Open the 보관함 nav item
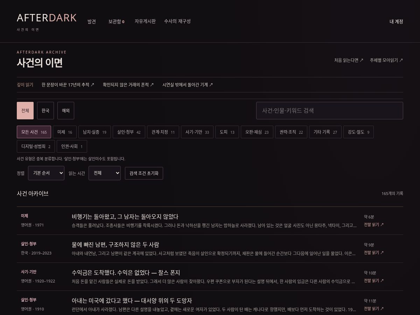The height and width of the screenshot is (315, 420). (x=116, y=21)
